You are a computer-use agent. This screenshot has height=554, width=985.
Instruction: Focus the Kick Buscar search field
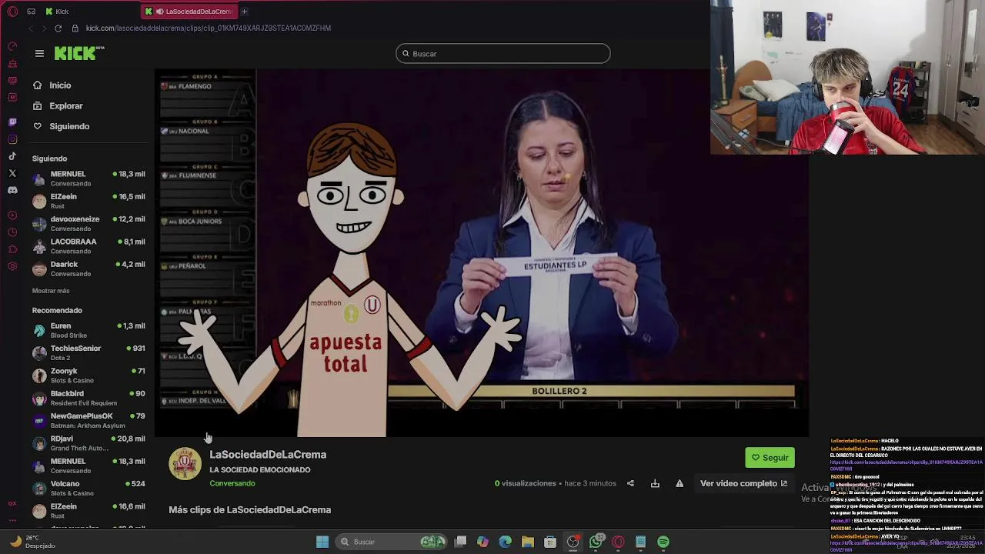point(503,53)
